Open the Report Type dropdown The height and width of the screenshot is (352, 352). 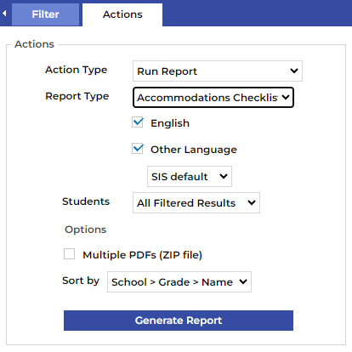click(x=213, y=98)
